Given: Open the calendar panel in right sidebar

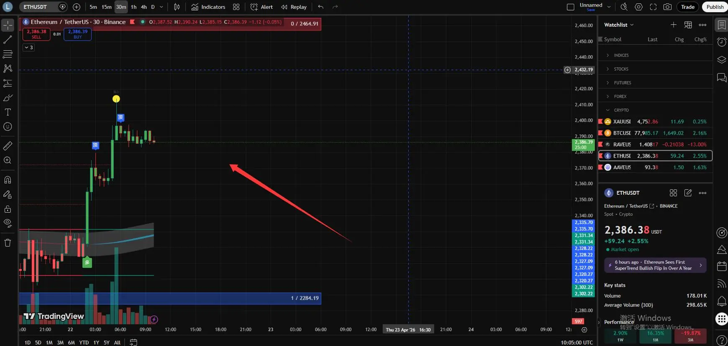Looking at the screenshot, I should pyautogui.click(x=722, y=266).
